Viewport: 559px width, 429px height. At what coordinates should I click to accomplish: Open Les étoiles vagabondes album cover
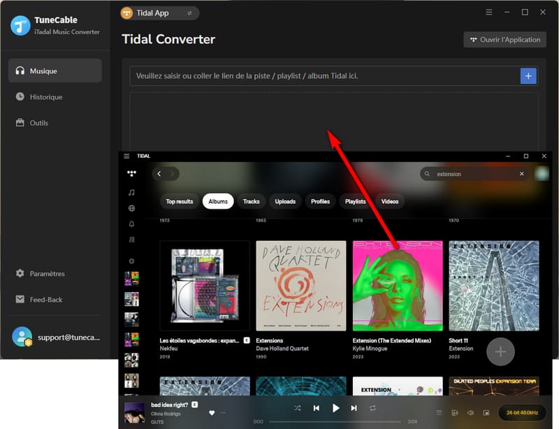tap(205, 286)
